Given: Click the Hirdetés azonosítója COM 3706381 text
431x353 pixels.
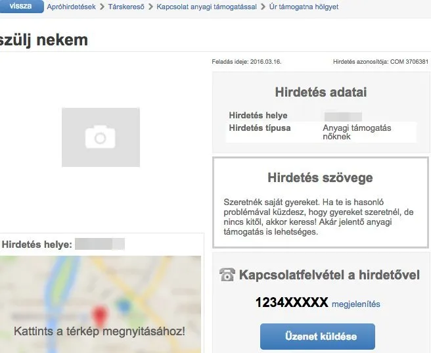Looking at the screenshot, I should [380, 62].
